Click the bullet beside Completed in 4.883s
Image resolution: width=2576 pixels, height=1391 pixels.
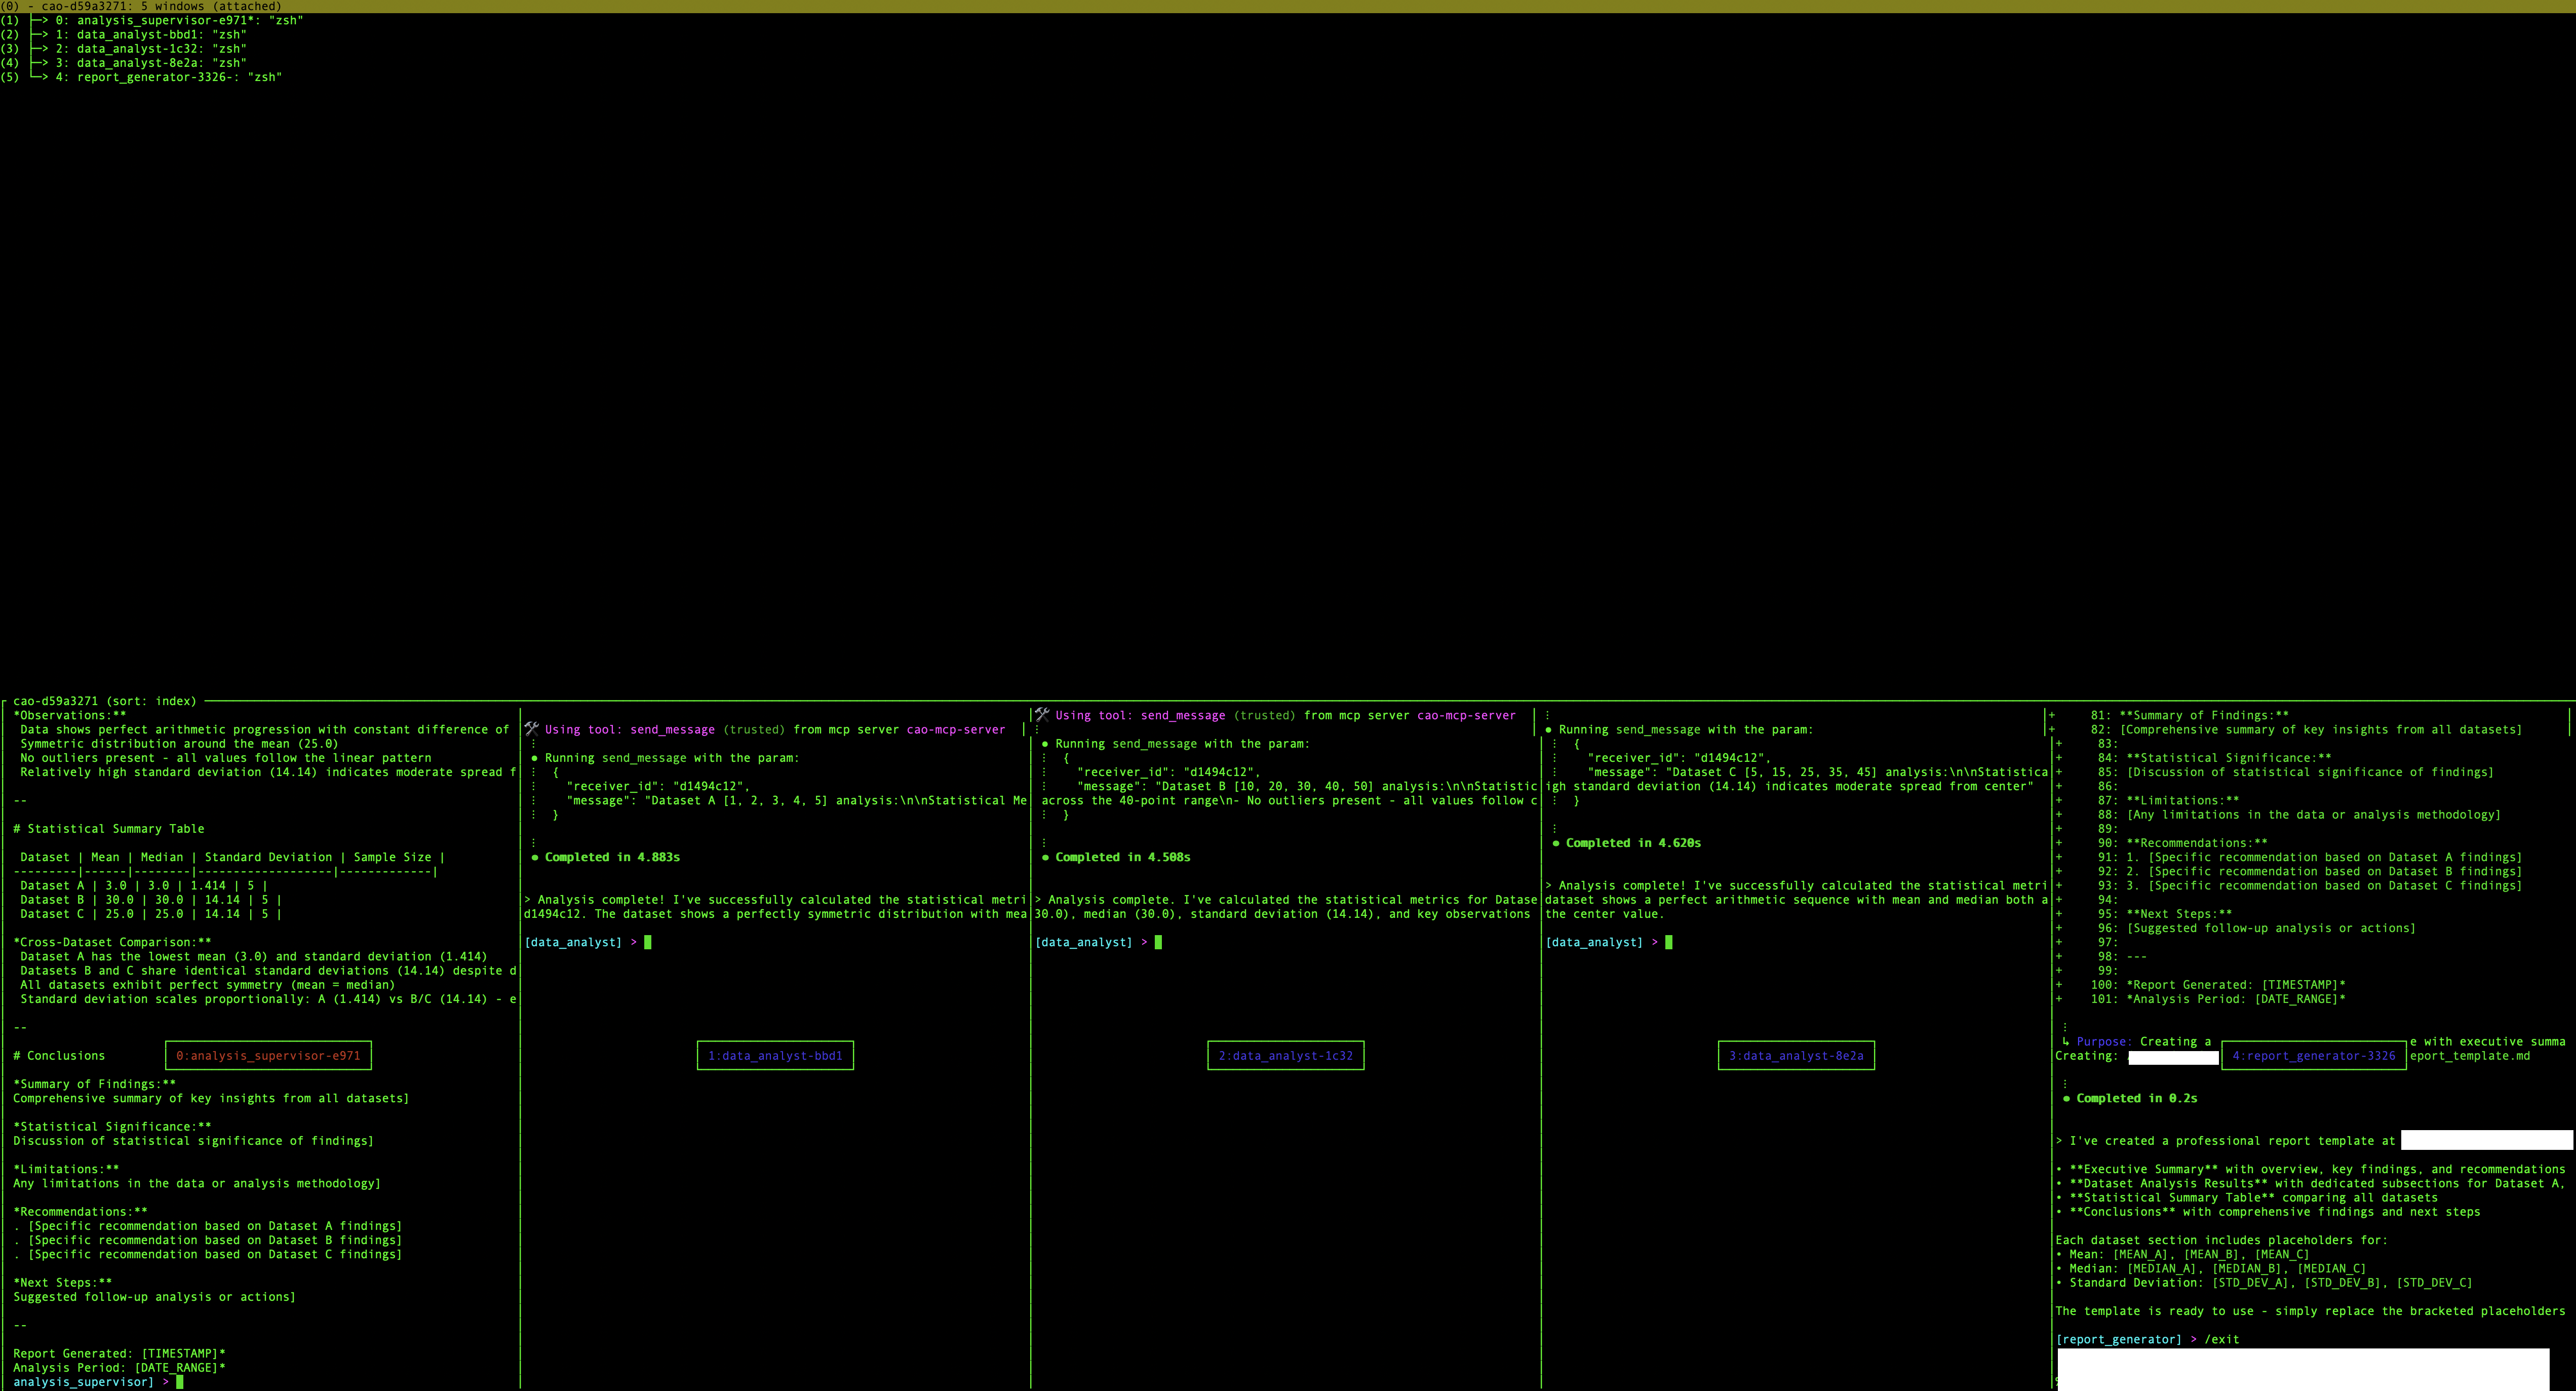pos(535,857)
